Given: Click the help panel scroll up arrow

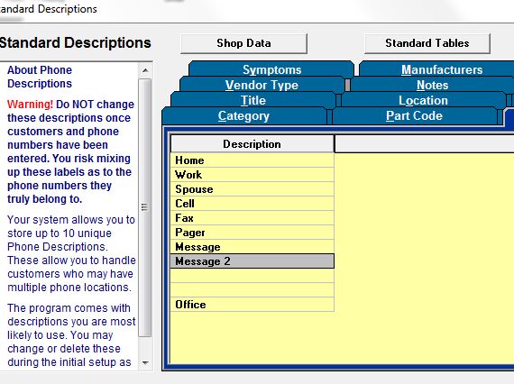Looking at the screenshot, I should [145, 70].
